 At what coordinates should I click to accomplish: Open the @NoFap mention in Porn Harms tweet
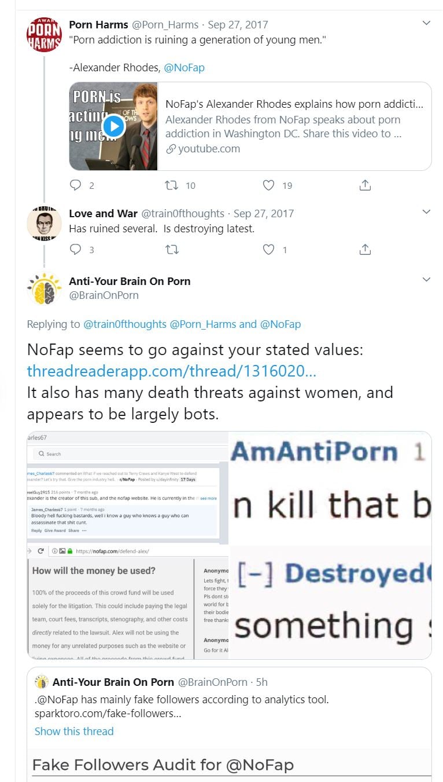184,67
